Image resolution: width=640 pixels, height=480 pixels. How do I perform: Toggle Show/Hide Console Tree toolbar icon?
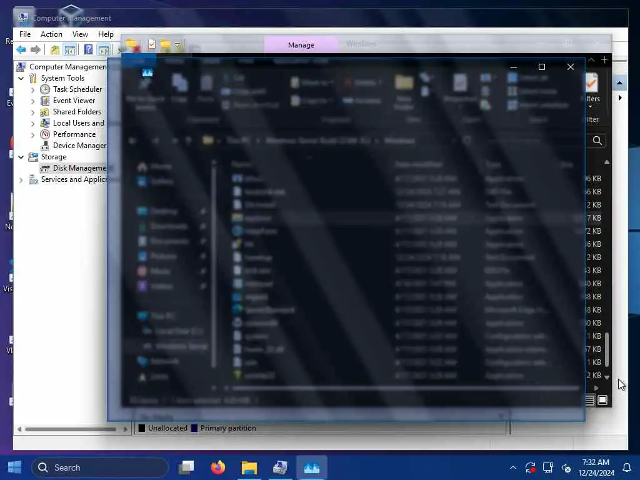click(70, 50)
